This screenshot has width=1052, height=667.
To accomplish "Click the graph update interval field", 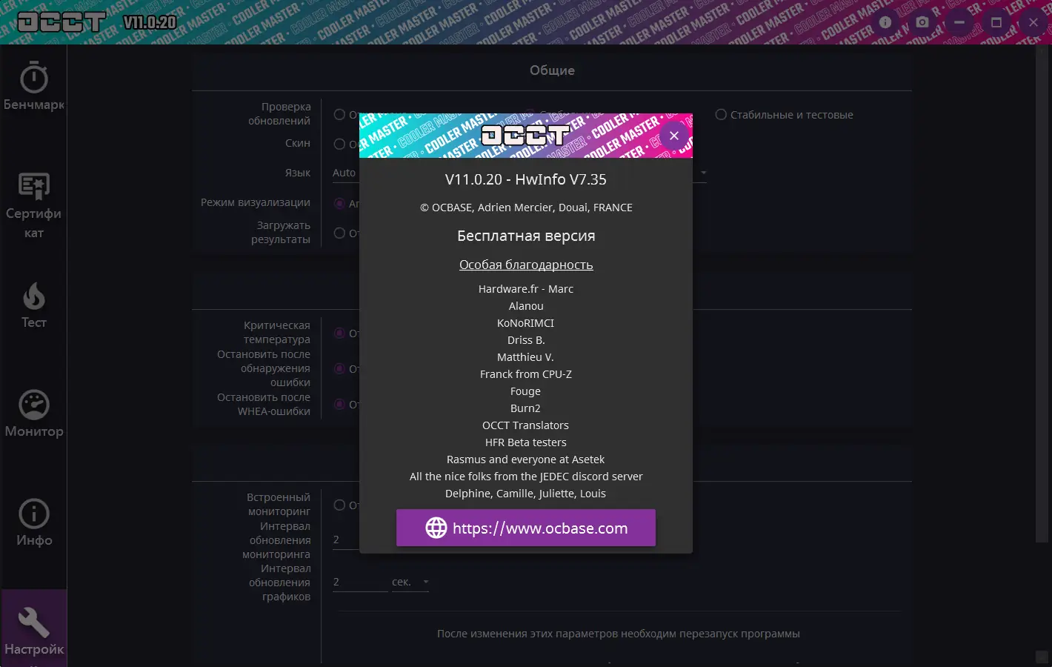I will pos(359,583).
